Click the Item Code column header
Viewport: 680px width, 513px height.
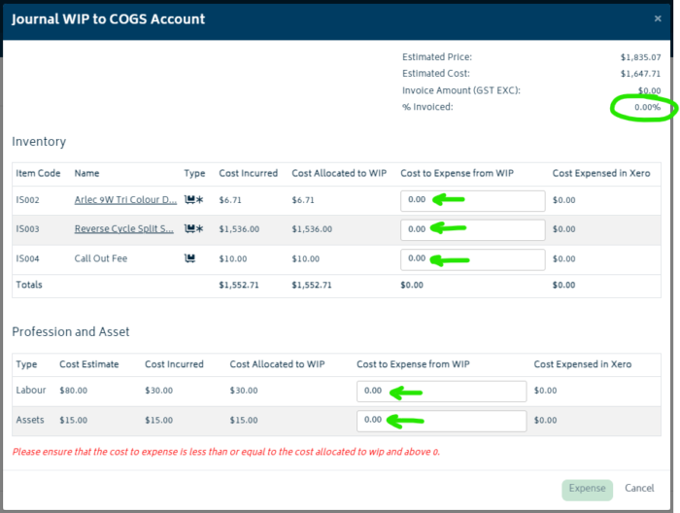38,173
